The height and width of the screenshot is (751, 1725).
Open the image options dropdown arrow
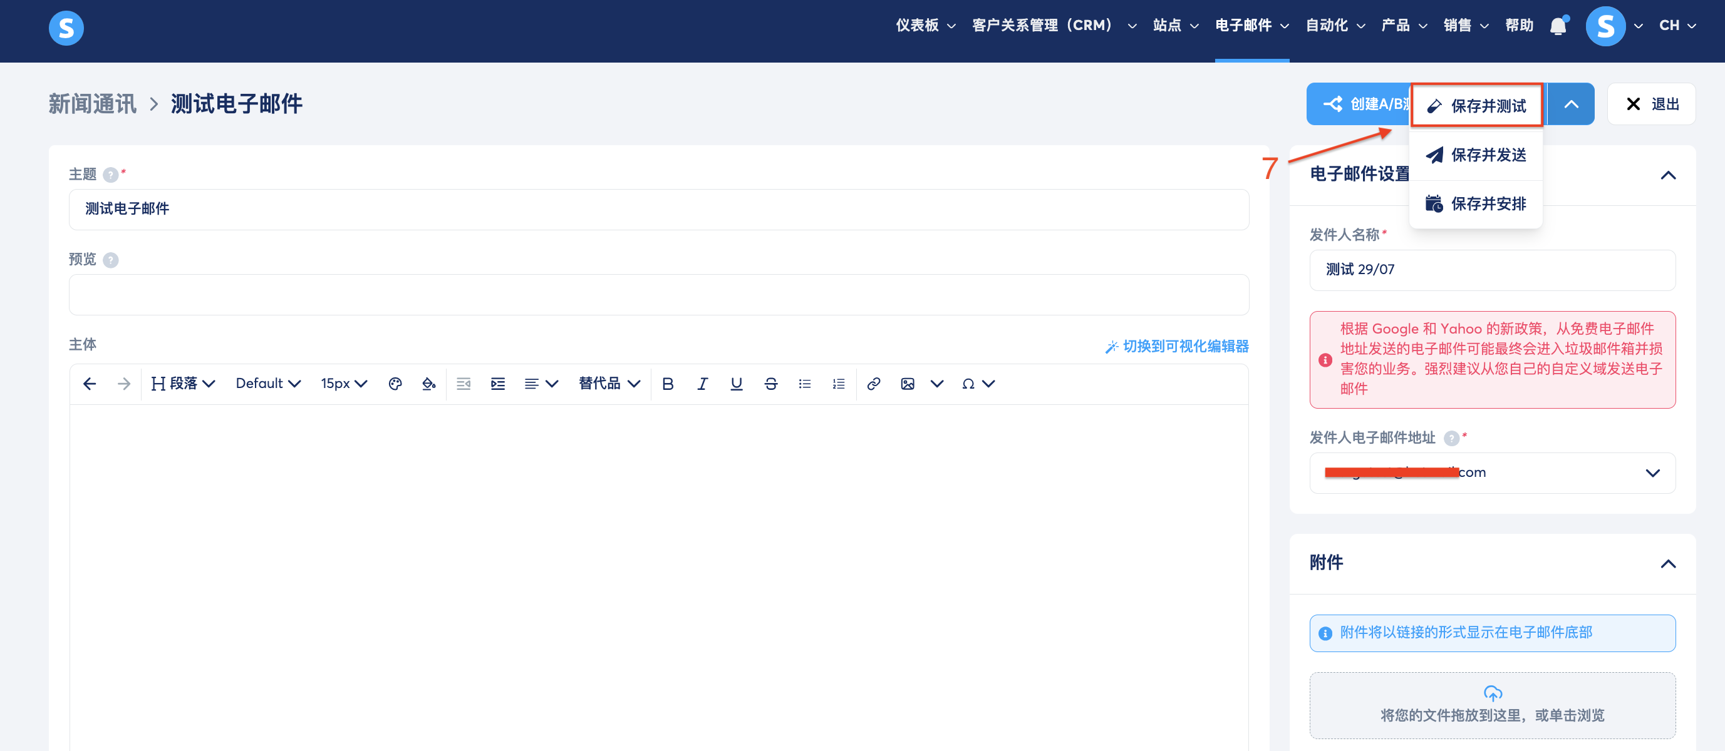tap(937, 384)
